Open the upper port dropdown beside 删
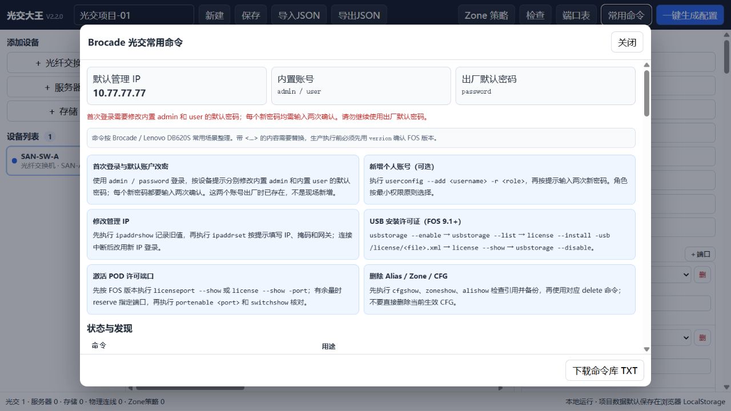The height and width of the screenshot is (411, 731). [x=672, y=275]
